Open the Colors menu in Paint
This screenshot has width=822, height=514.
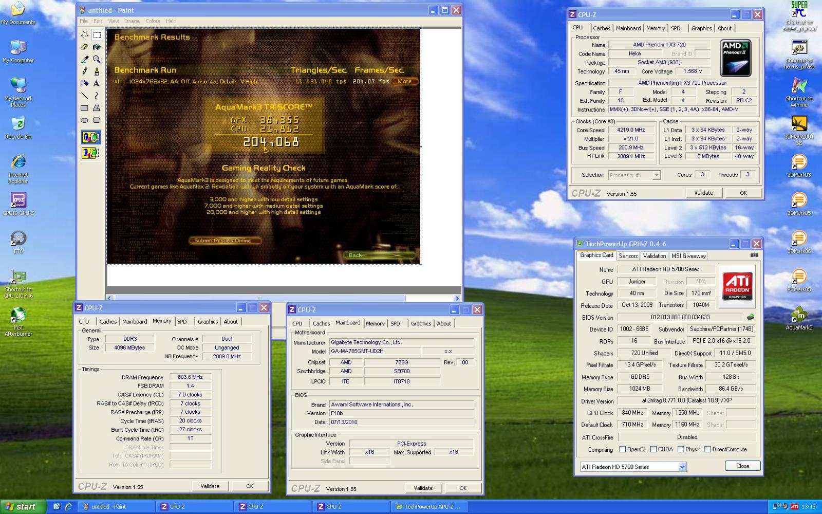tap(153, 21)
